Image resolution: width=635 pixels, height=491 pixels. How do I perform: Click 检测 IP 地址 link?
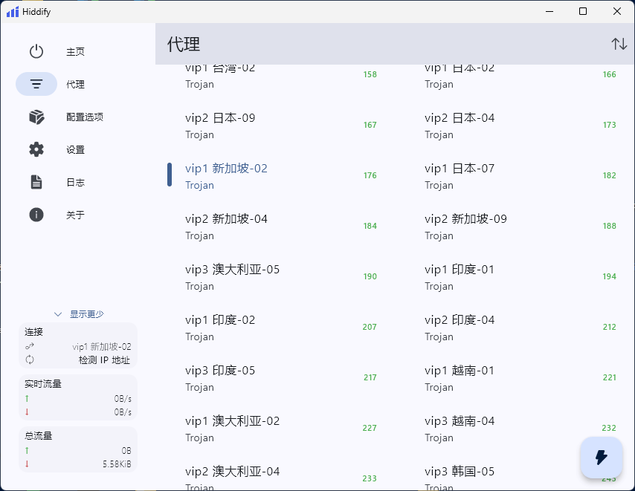(x=104, y=360)
